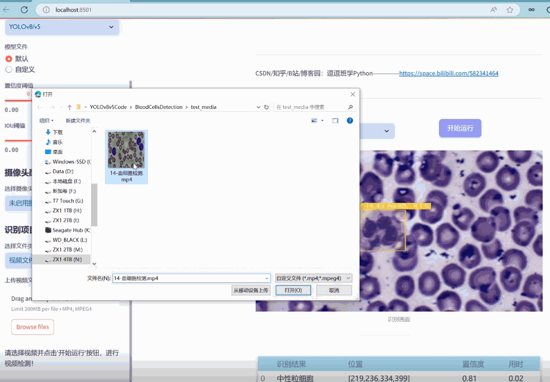Screen dimensions: 550x382
Task: Toggle the preview pane icon
Action: (x=335, y=121)
